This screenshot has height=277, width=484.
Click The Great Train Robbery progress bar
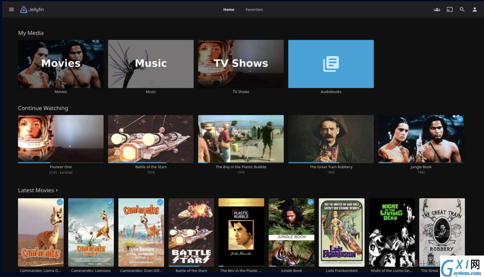(331, 162)
